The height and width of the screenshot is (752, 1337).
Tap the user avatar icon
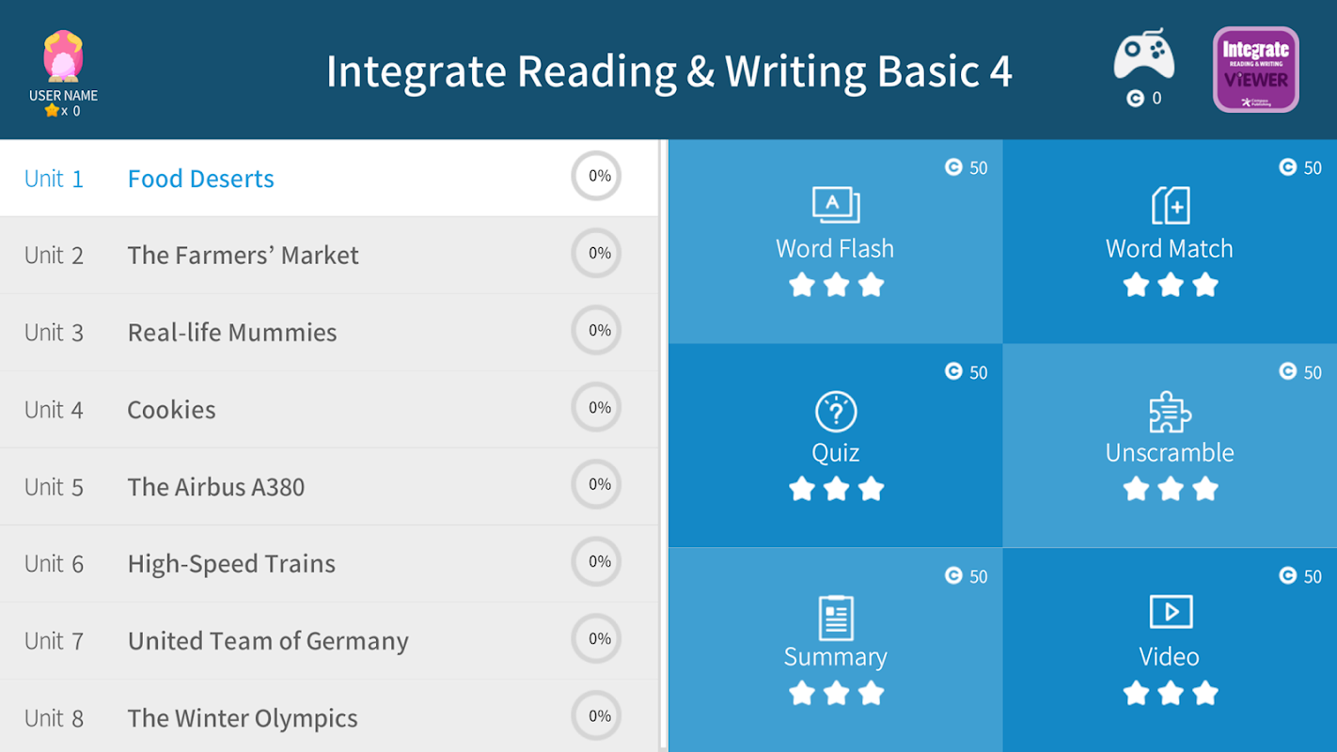click(x=63, y=56)
